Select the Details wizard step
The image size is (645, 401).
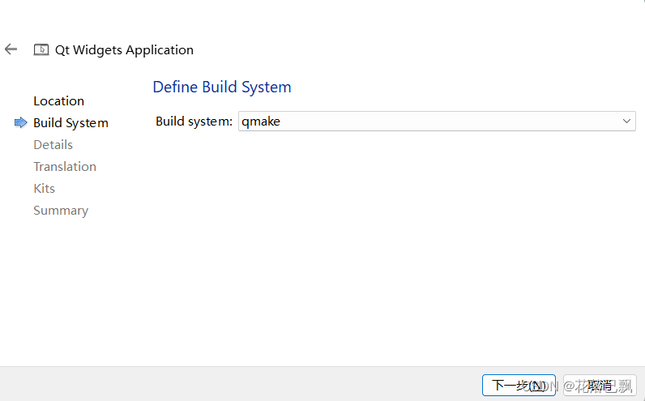click(53, 145)
